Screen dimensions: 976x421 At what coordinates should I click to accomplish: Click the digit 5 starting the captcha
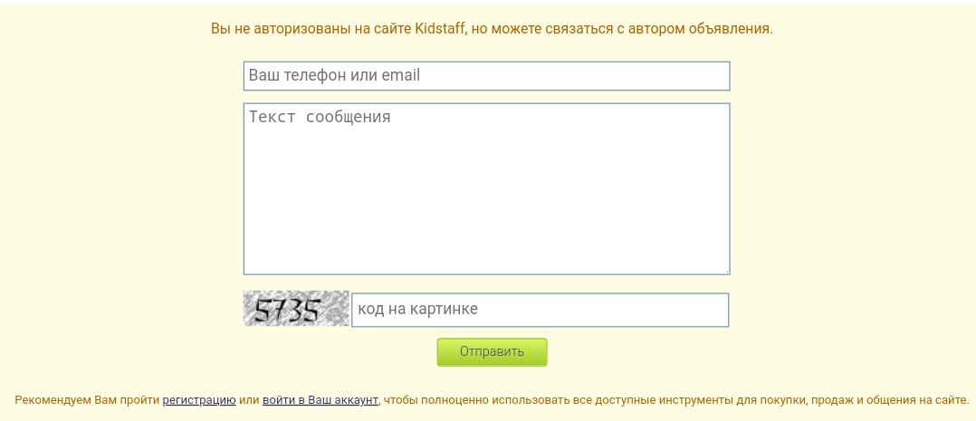click(262, 311)
